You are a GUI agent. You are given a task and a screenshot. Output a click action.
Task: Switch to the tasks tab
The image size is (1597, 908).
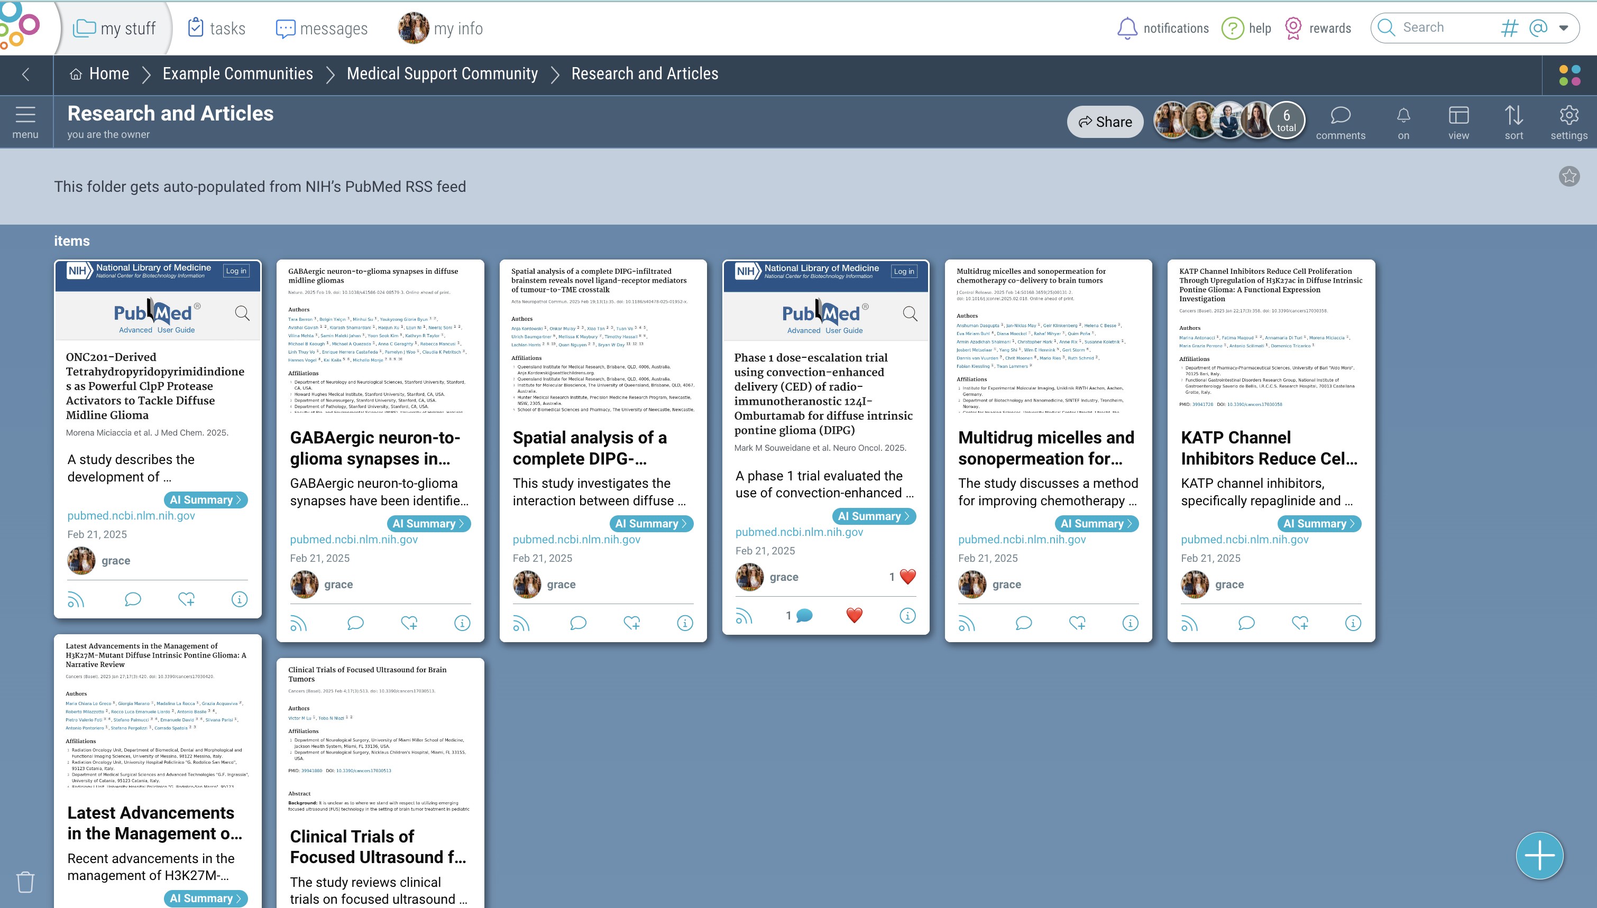216,28
